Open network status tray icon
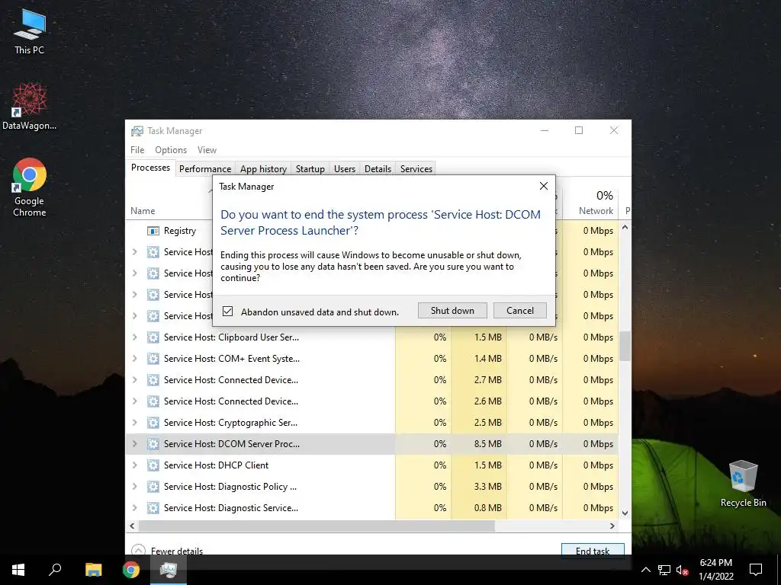 [664, 570]
